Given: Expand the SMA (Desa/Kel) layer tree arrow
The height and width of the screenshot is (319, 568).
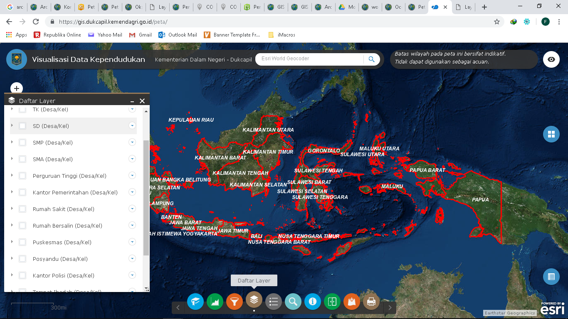Looking at the screenshot, I should [12, 159].
